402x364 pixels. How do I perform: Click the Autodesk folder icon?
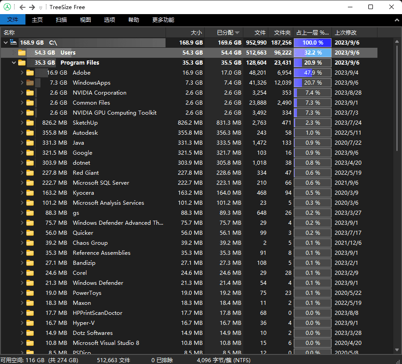tap(30, 132)
